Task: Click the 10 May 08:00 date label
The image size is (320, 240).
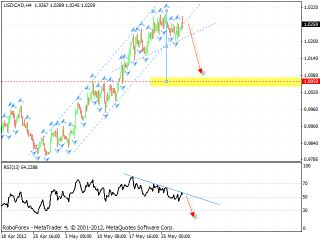Action: (110, 235)
